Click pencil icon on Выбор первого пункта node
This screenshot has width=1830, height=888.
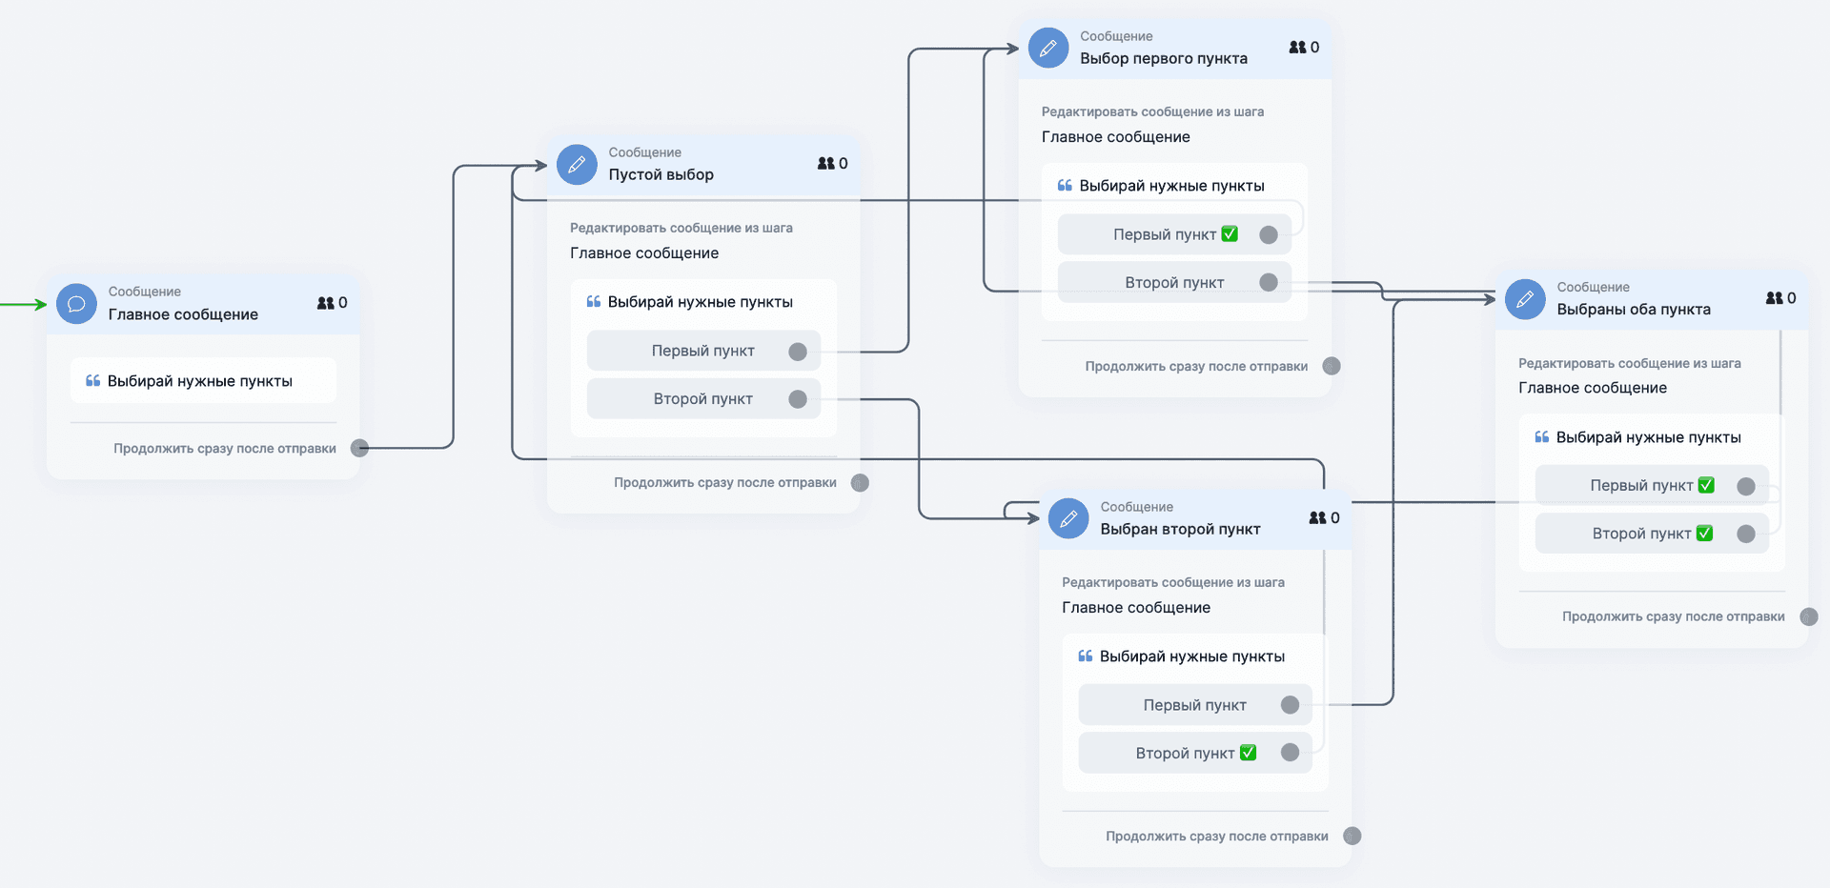click(1048, 48)
